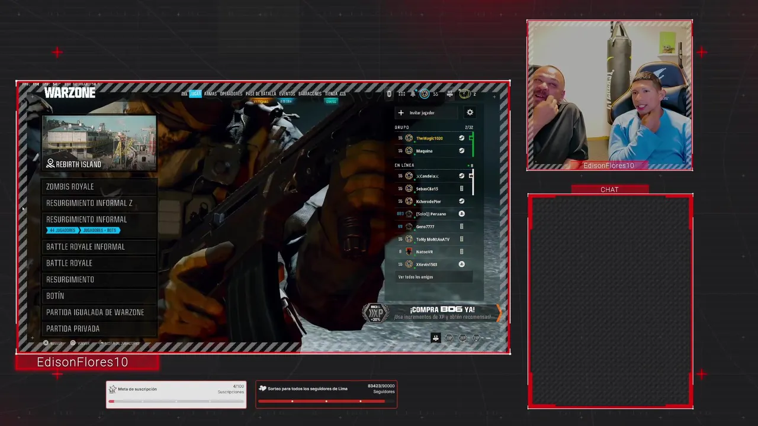Select player Maquina in group

(434, 151)
